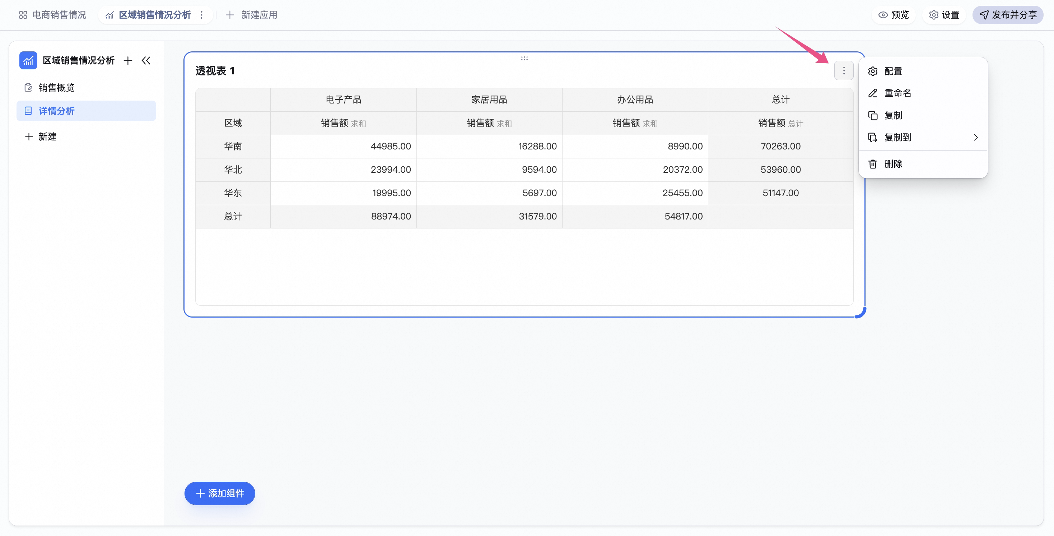
Task: Click the resize corner handle of pivot table
Action: [x=861, y=313]
